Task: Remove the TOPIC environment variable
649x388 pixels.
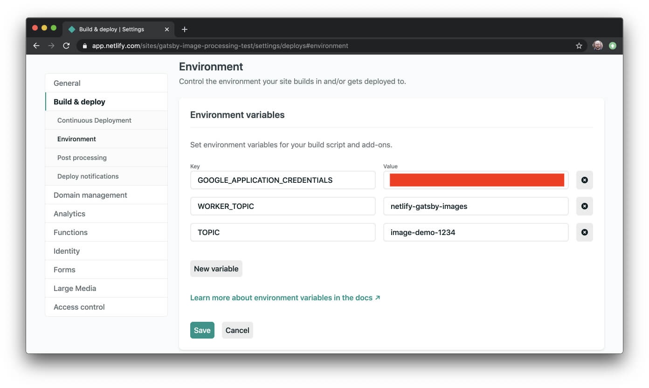Action: pos(584,232)
